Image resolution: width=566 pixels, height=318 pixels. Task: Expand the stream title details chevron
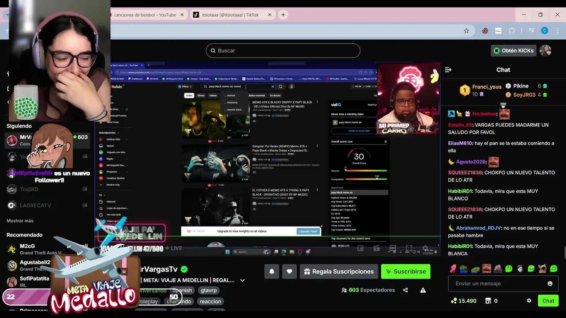(x=242, y=280)
